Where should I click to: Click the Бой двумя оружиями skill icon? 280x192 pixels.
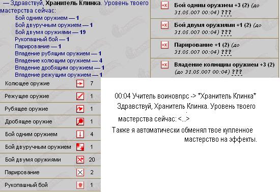[80, 159]
